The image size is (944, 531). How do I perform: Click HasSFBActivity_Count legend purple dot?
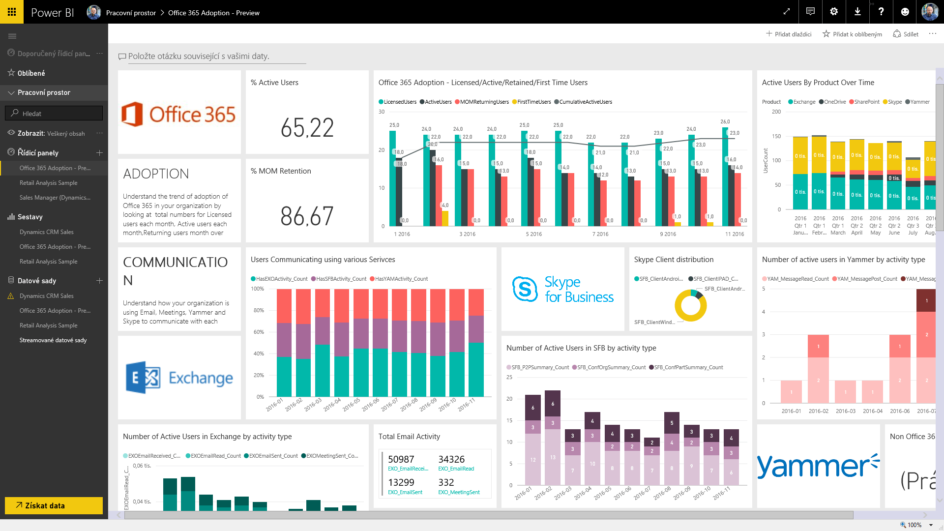pos(313,279)
